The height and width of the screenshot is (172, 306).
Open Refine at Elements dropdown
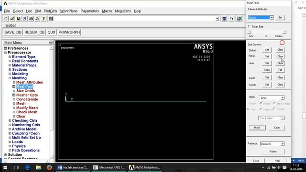283,144
